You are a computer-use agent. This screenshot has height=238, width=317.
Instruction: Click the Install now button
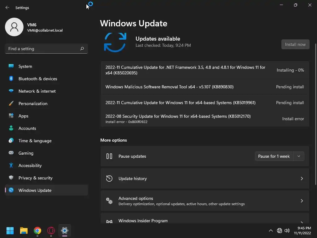click(295, 44)
